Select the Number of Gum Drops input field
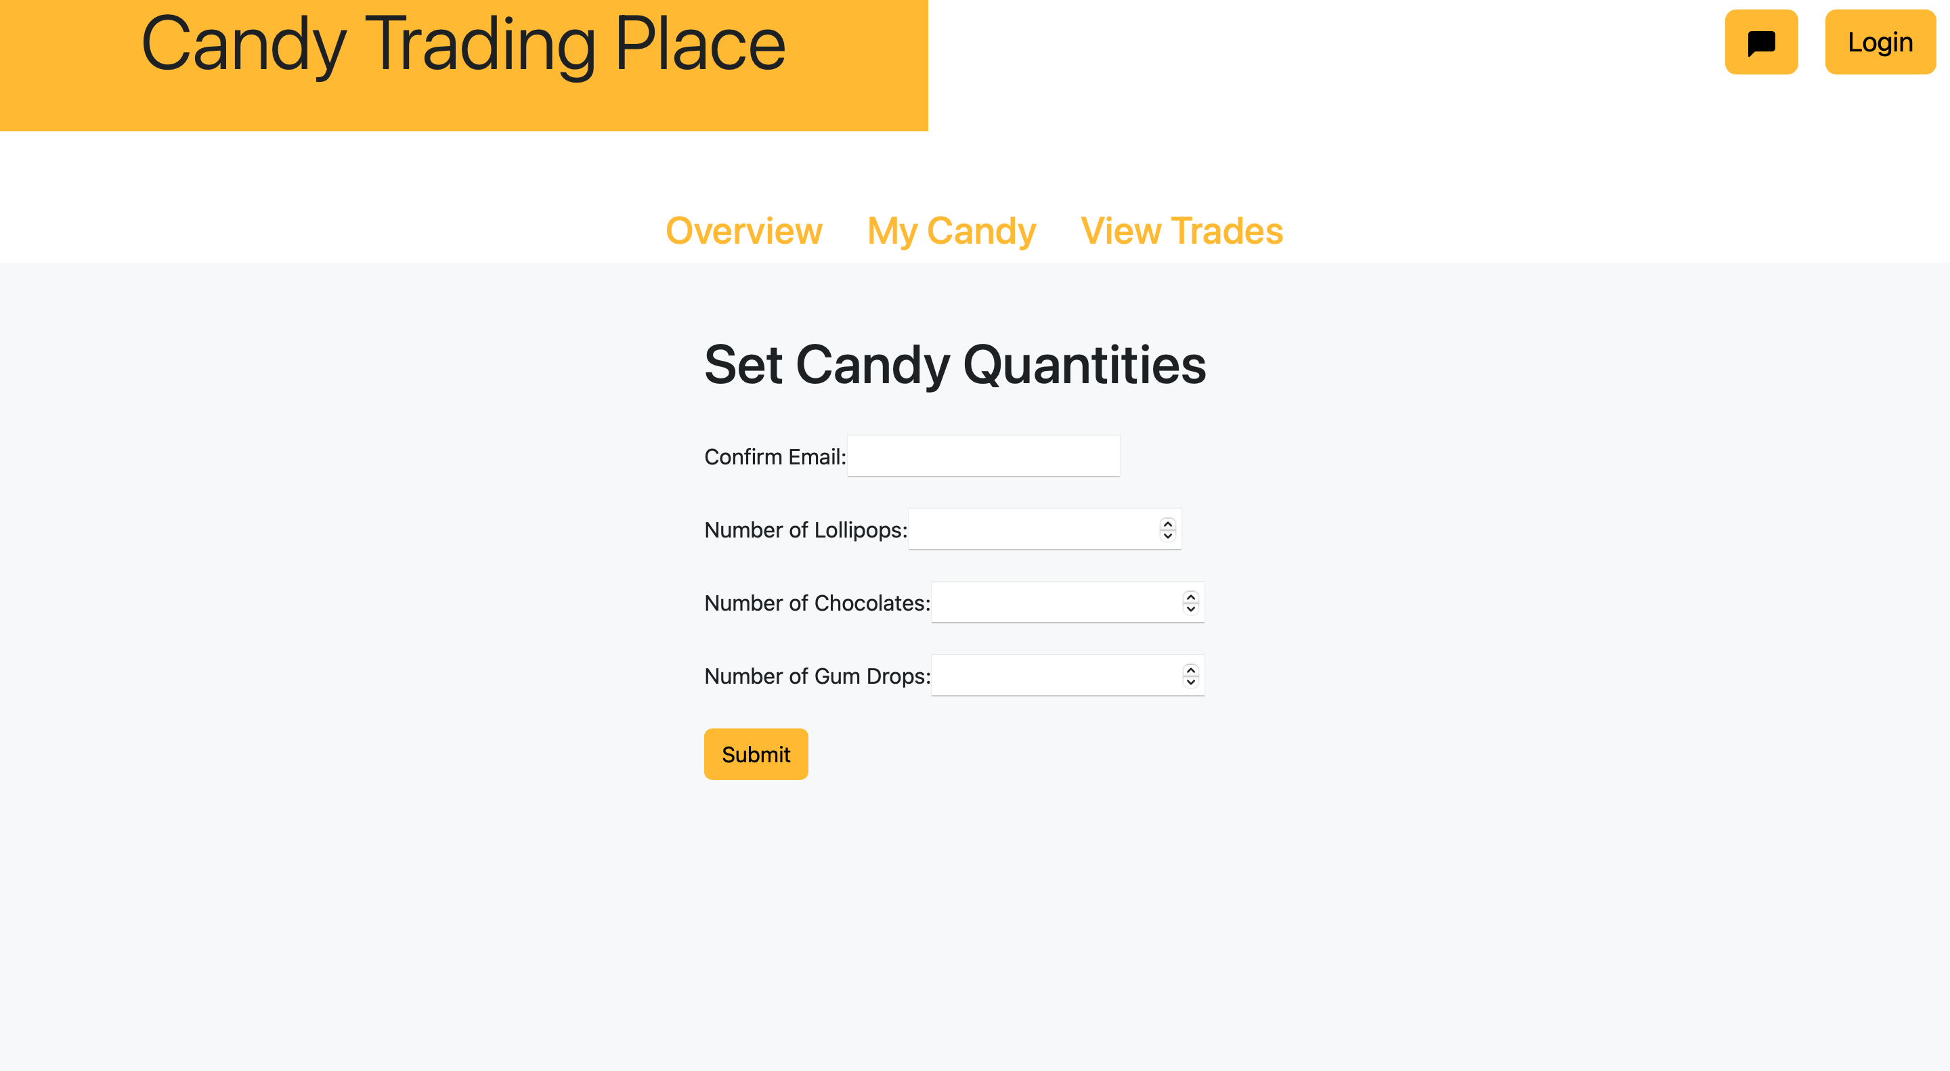This screenshot has height=1071, width=1950. coord(1052,674)
